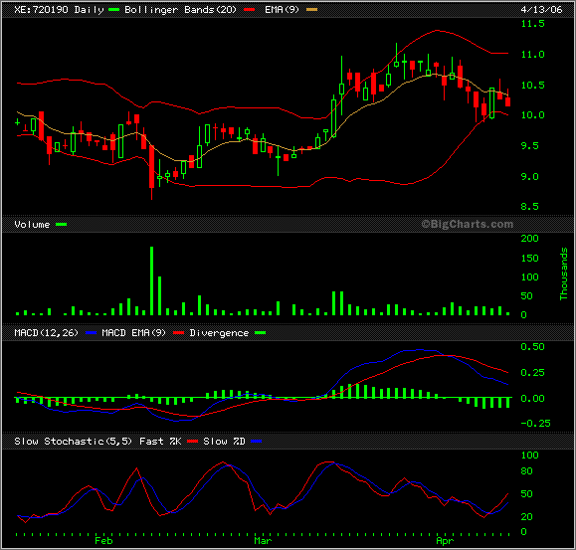
Task: Click the red Bollinger Bands legend swatch
Action: pyautogui.click(x=249, y=10)
